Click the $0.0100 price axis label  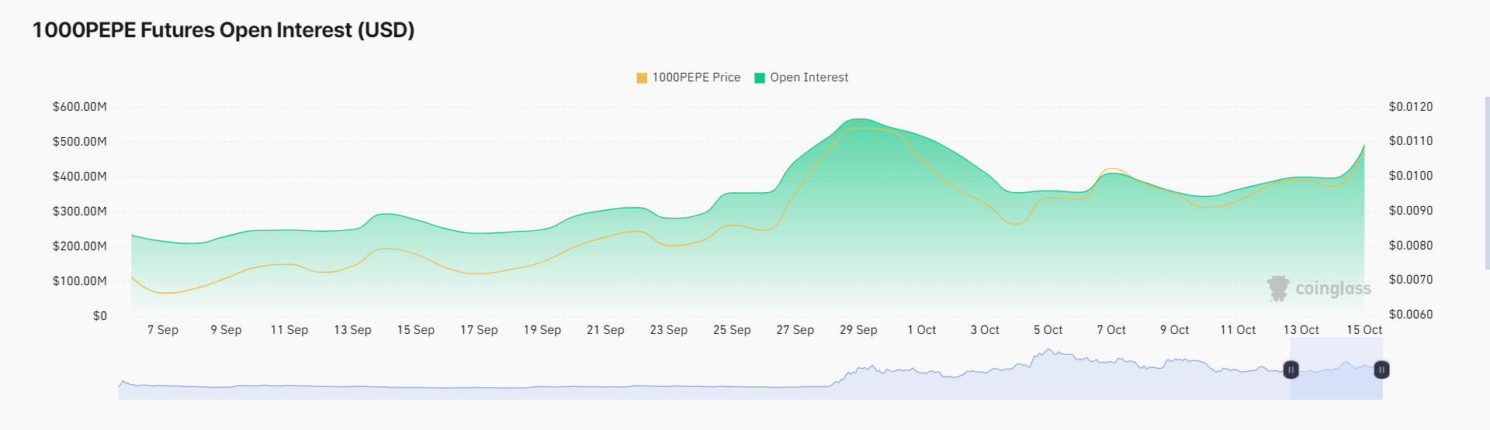[1411, 176]
